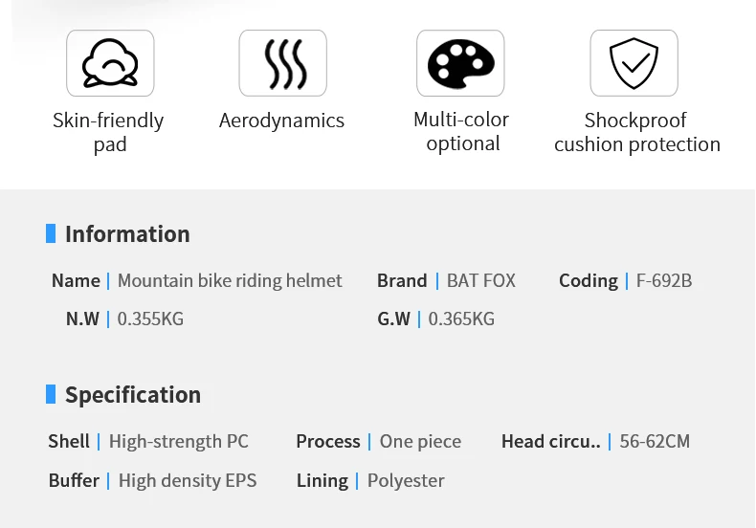Select the 'Multi-color optional' caption
The height and width of the screenshot is (528, 756).
coord(461,131)
